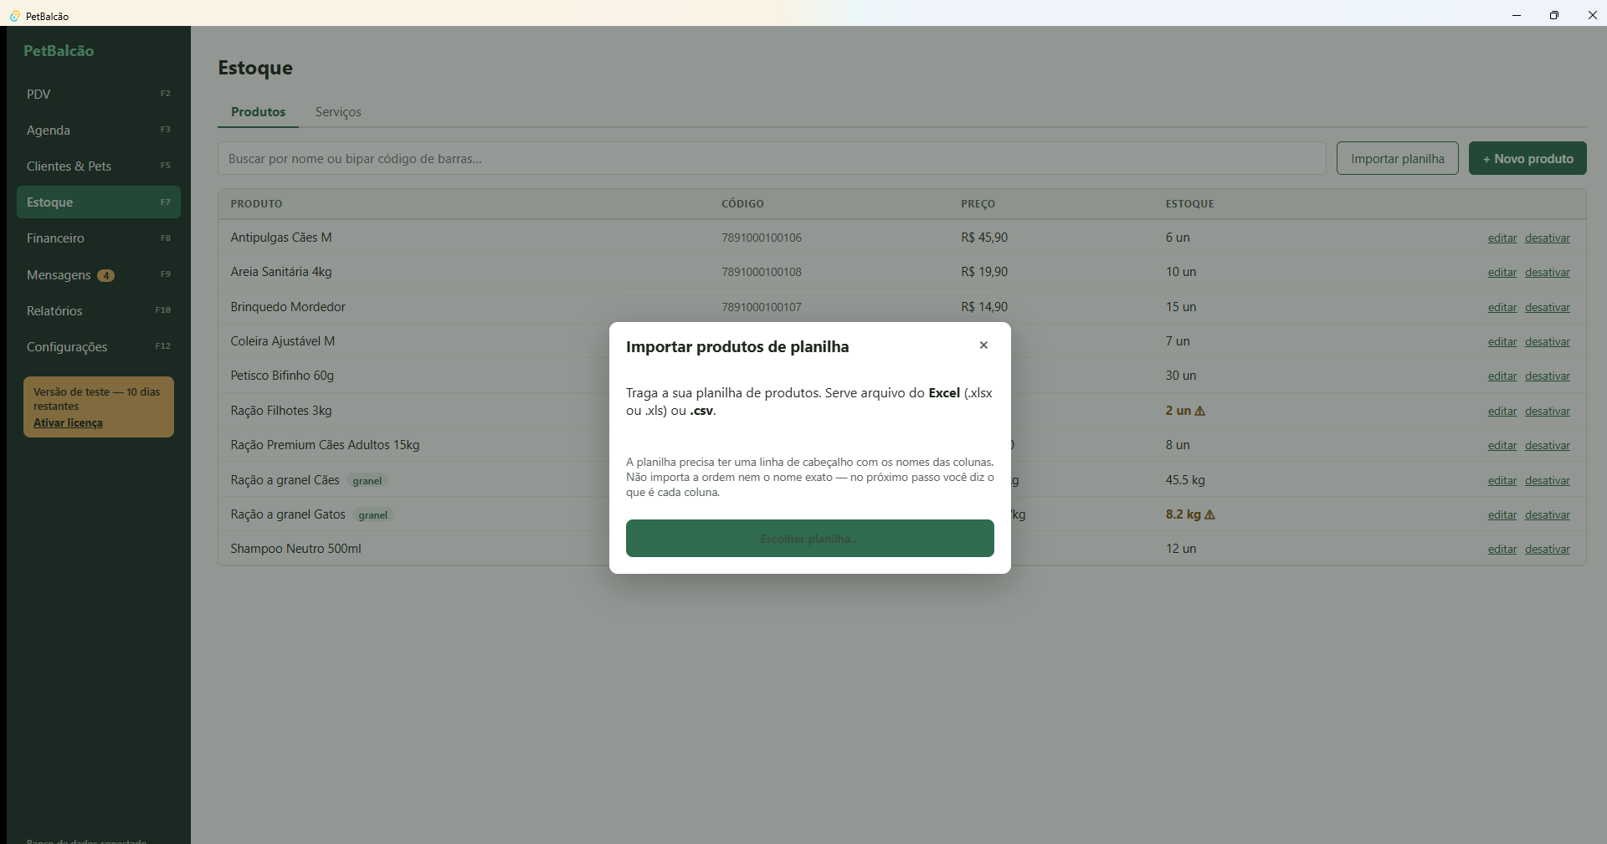Deactivate the Brinquedo Mordedor product
The height and width of the screenshot is (844, 1607).
pos(1548,308)
